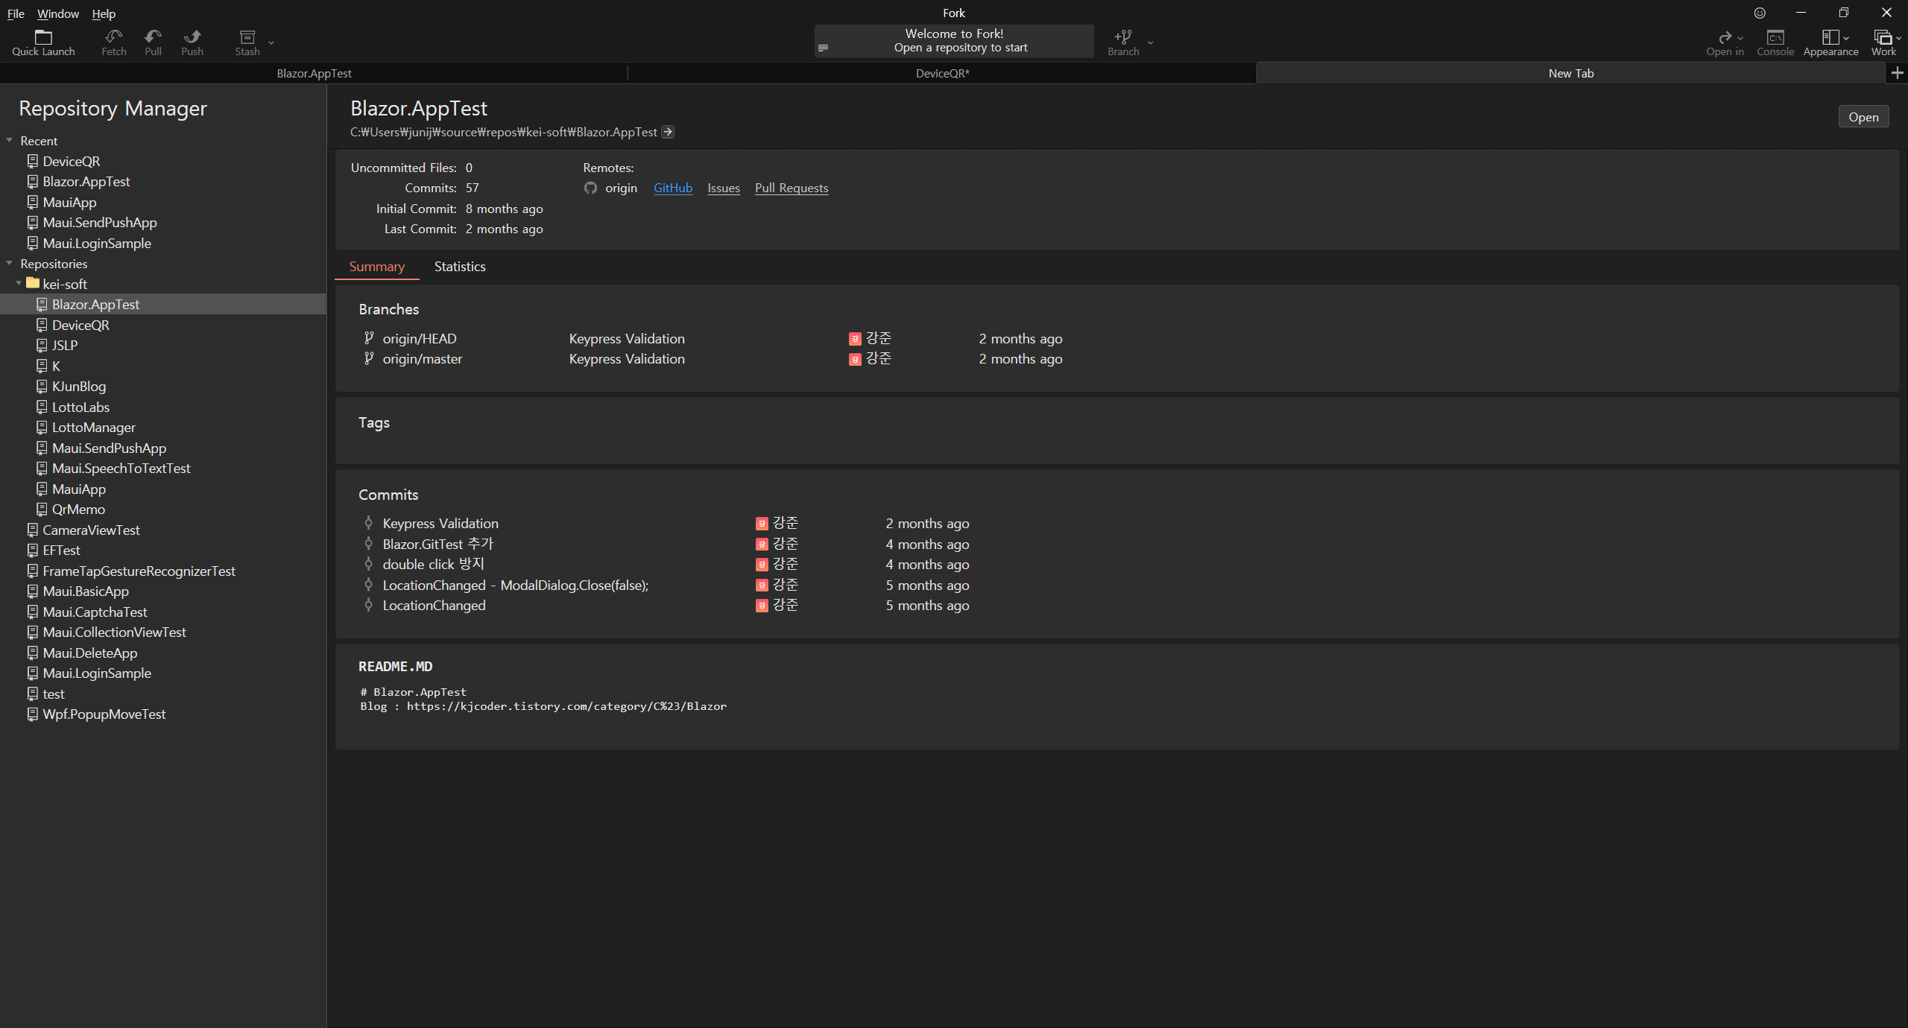The width and height of the screenshot is (1908, 1028).
Task: Click the smiley feedback icon
Action: [x=1759, y=13]
